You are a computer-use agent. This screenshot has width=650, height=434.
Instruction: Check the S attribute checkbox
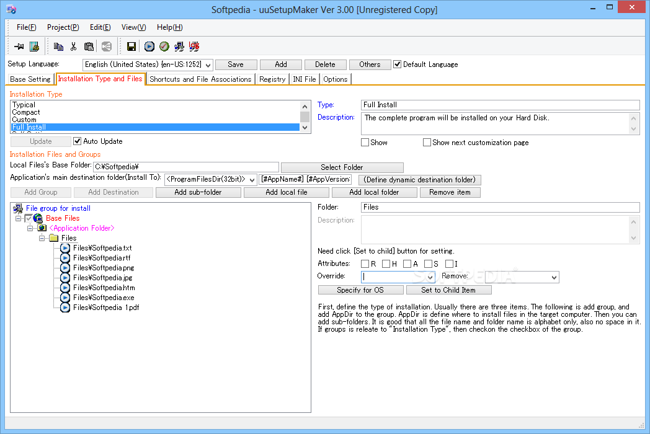428,263
